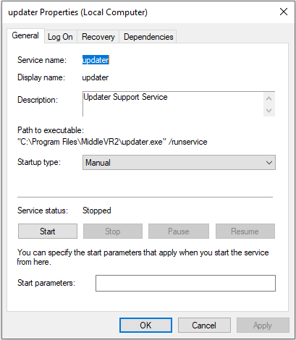This screenshot has height=340, width=296.
Task: Close the updater Properties dialog
Action: [284, 12]
